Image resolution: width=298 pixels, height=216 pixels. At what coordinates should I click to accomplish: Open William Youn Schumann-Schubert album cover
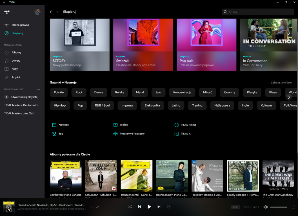pos(101,176)
